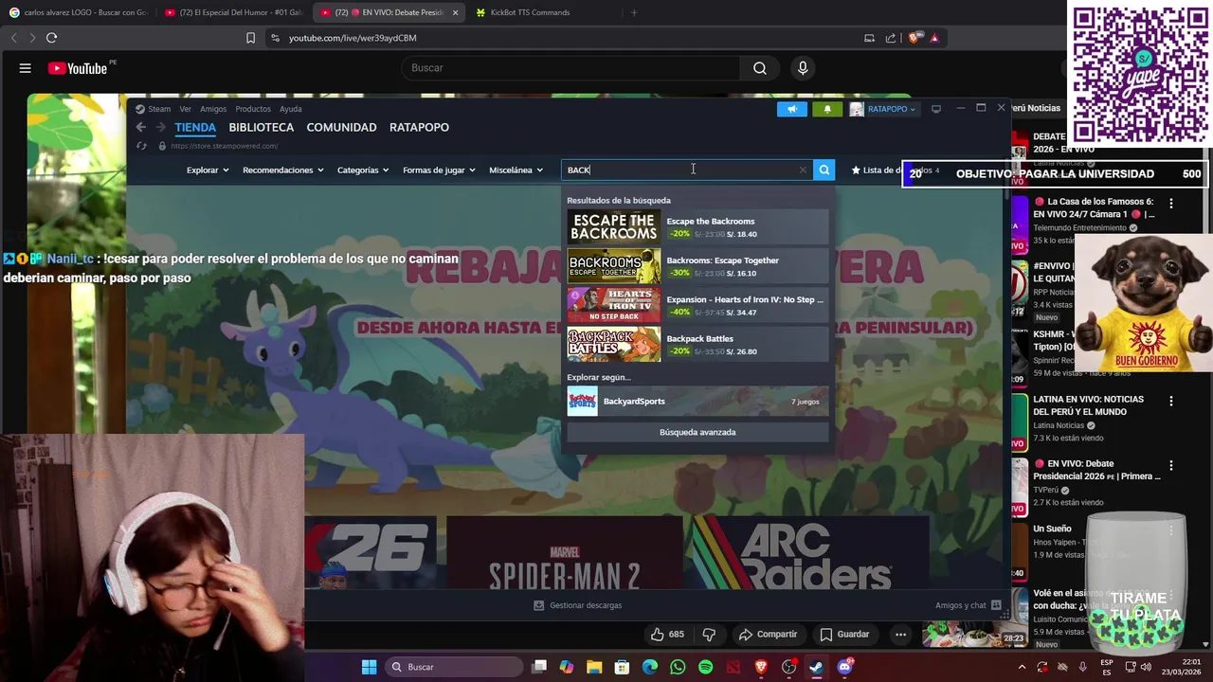The image size is (1213, 682).
Task: Open Gestionar descargas in Steam
Action: (578, 605)
